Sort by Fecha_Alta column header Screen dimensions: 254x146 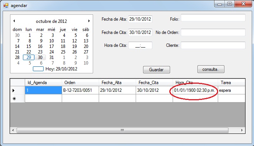point(117,83)
